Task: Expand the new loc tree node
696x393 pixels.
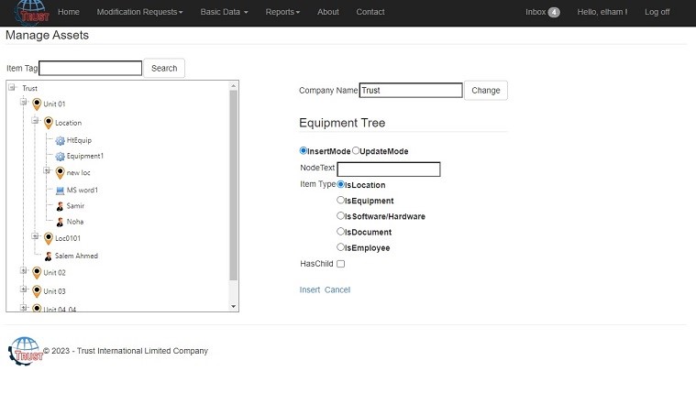Action: pyautogui.click(x=47, y=171)
